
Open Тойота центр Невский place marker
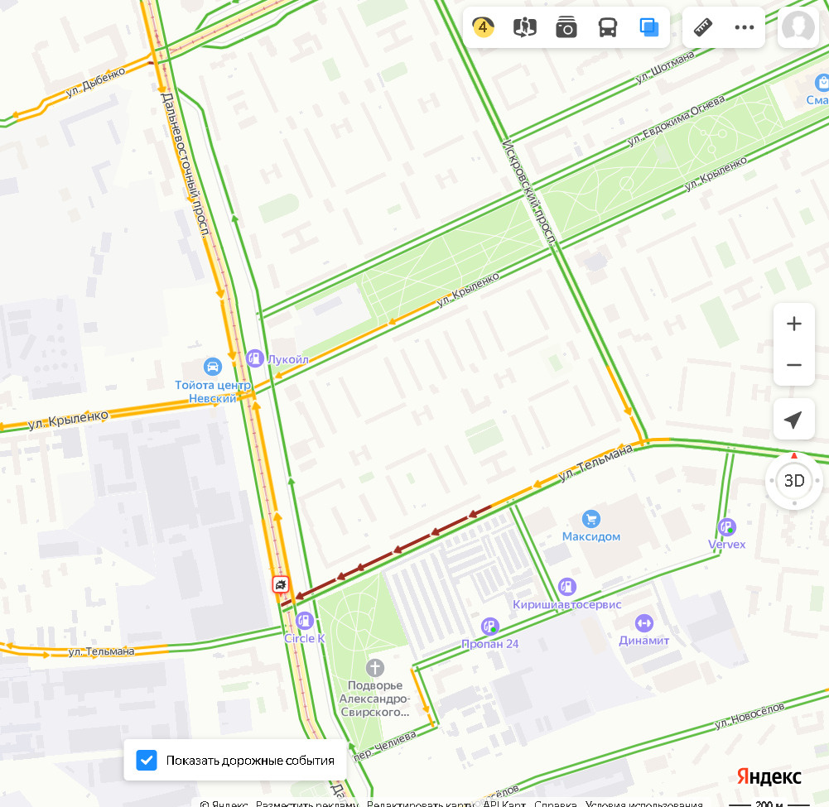[x=213, y=366]
